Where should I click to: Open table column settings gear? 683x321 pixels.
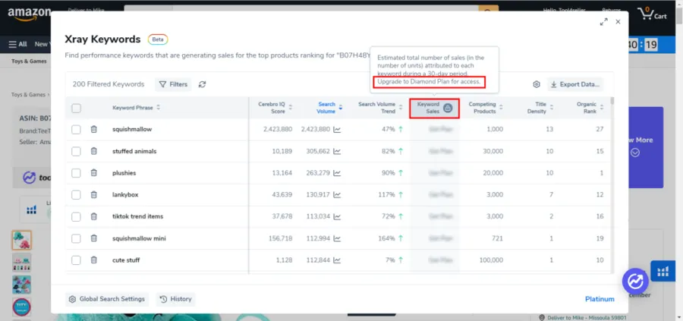tap(537, 84)
